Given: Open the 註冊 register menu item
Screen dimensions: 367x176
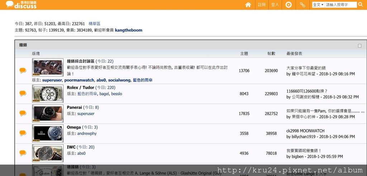Looking at the screenshot, I should point(262,5).
